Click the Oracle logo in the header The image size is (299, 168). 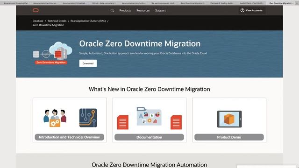click(36, 10)
